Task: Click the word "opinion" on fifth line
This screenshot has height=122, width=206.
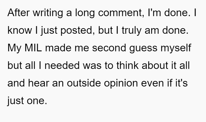Action: (x=121, y=84)
